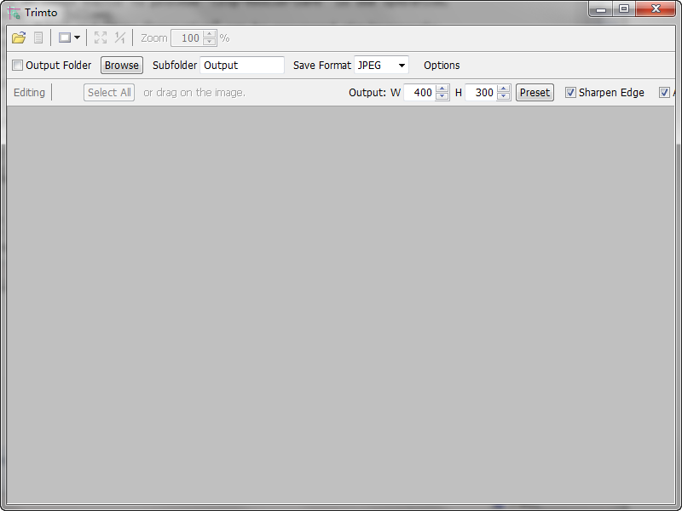Click the file list icon next to open folder
682x511 pixels.
point(38,37)
